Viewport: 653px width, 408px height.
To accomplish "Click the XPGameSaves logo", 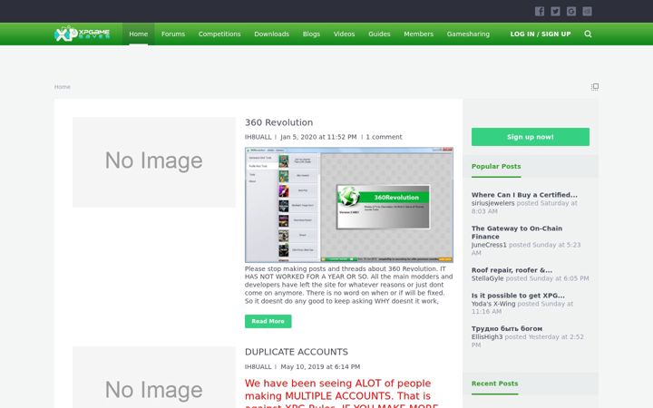I will pos(82,34).
